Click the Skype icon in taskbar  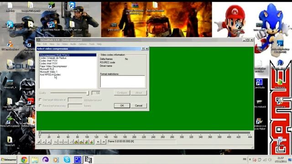(x=67, y=160)
